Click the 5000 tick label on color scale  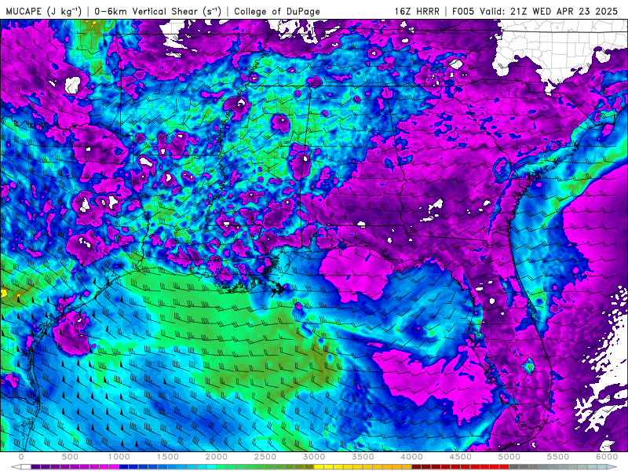[509, 457]
